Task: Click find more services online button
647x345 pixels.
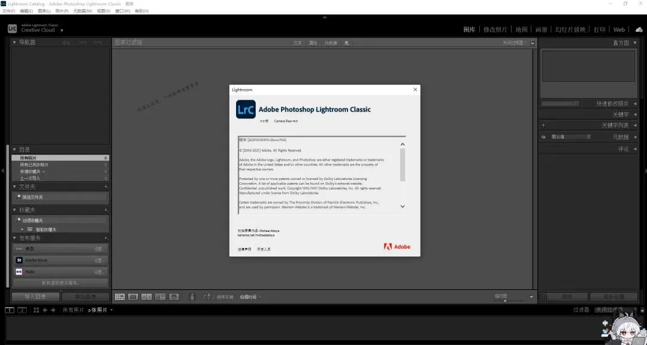Action: (61, 283)
